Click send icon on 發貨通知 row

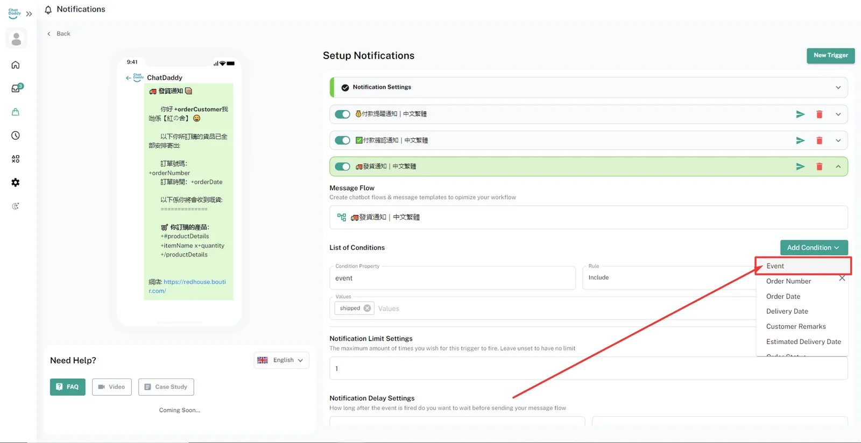[800, 167]
